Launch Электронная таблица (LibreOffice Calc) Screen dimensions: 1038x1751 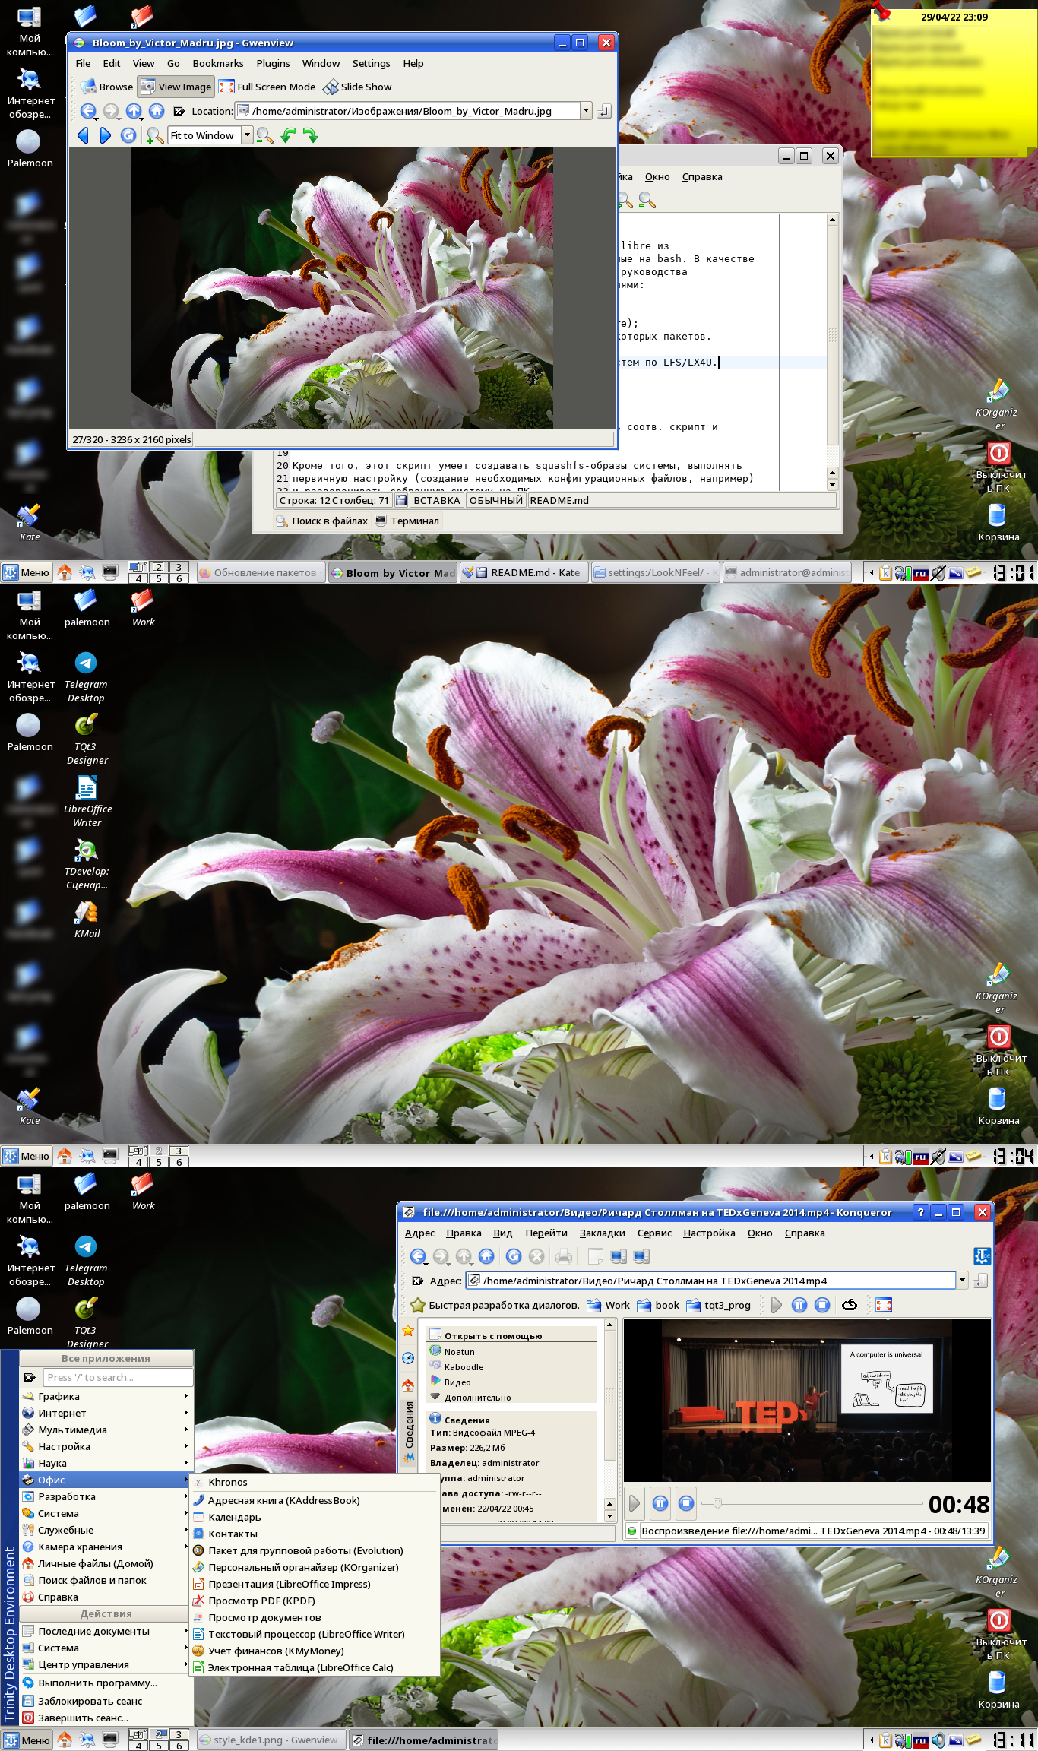(x=315, y=1667)
